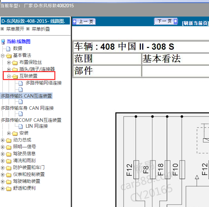Go to next page with 下一页 button

click(x=166, y=21)
